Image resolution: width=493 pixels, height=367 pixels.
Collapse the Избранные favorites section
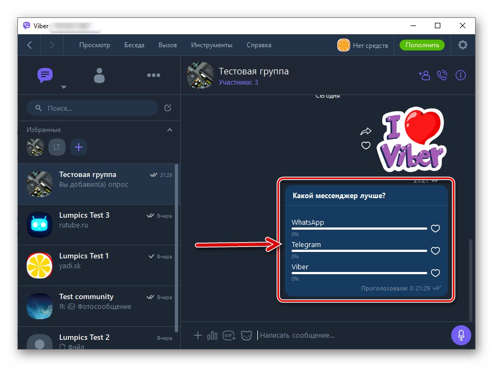170,130
